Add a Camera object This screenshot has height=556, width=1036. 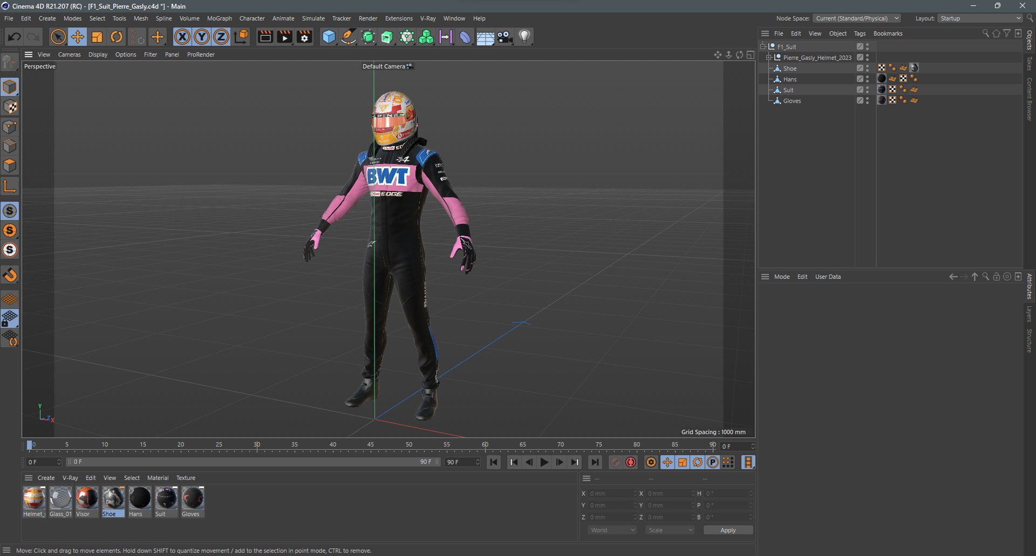coord(505,37)
